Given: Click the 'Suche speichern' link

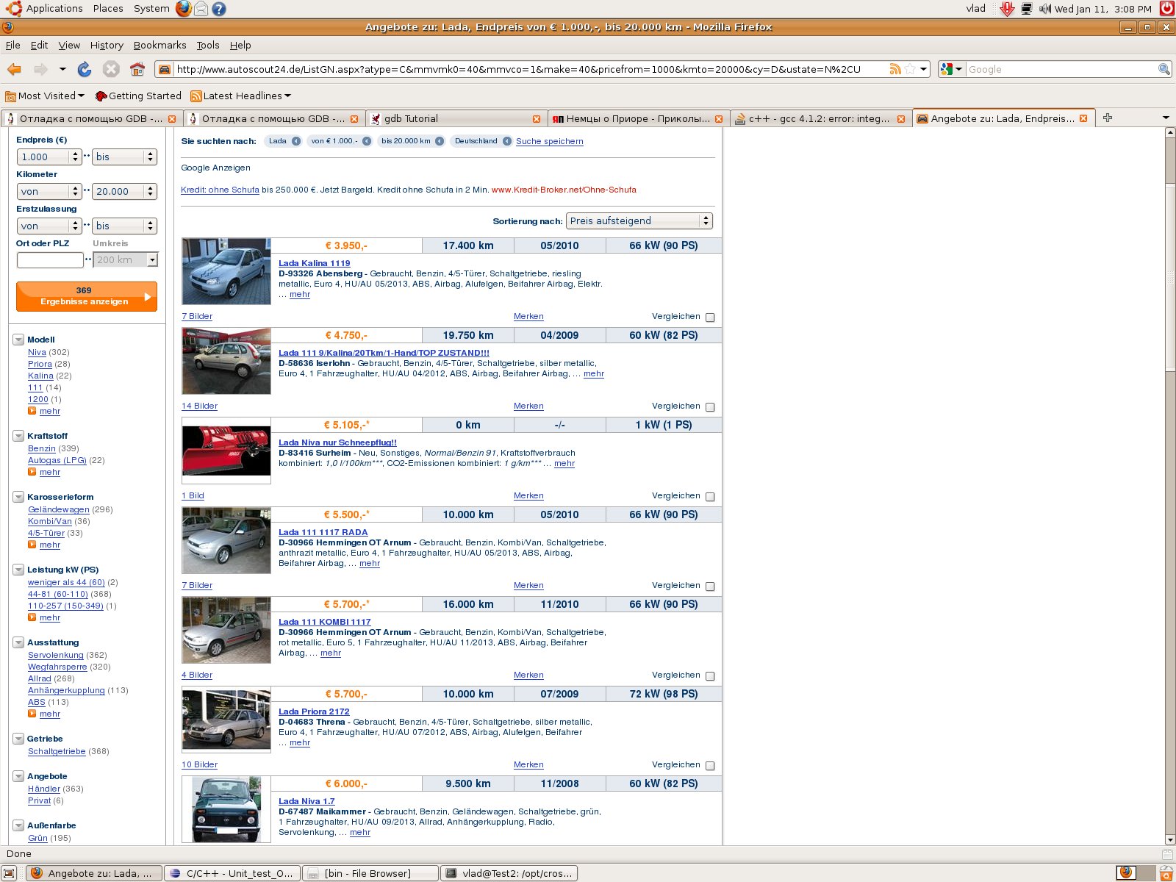Looking at the screenshot, I should pos(550,141).
